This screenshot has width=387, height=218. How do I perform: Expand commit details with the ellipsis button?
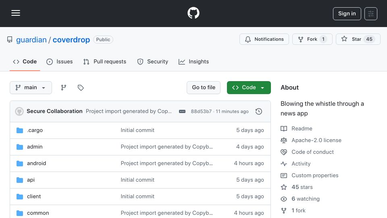[182, 111]
